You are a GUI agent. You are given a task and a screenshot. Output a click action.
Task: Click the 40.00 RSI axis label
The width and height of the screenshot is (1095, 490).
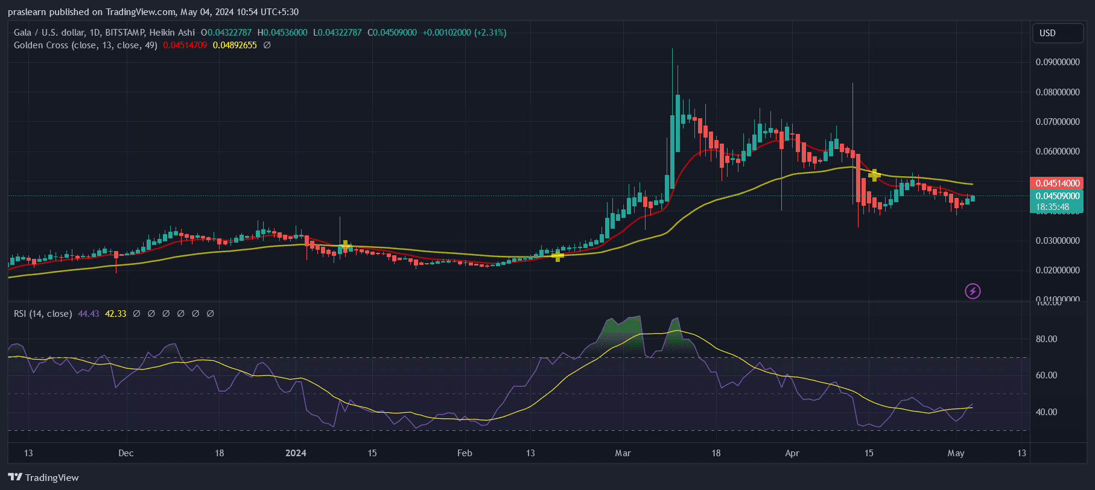tap(1047, 412)
